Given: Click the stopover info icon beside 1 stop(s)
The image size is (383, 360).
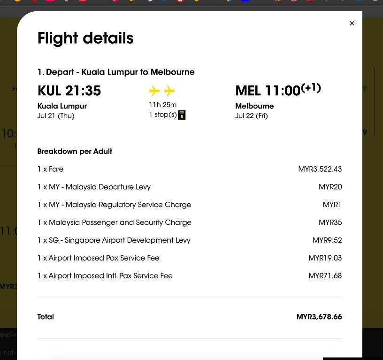Looking at the screenshot, I should [x=182, y=115].
